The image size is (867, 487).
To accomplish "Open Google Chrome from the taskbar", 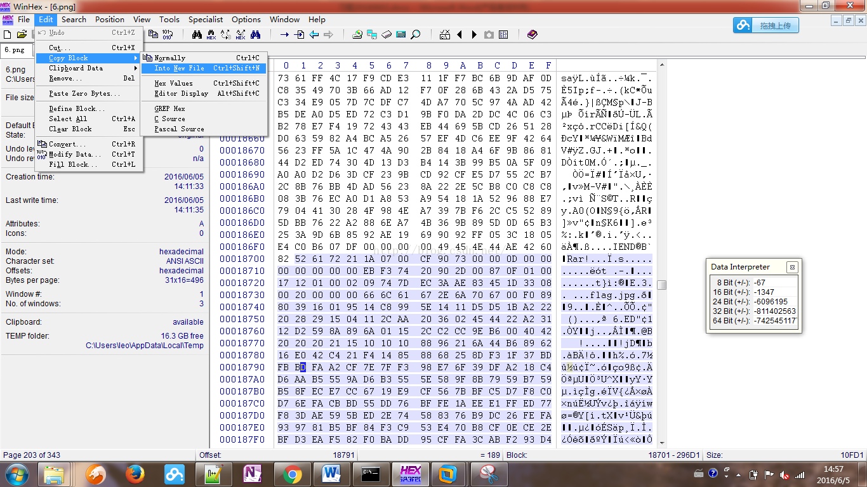I will pyautogui.click(x=292, y=474).
